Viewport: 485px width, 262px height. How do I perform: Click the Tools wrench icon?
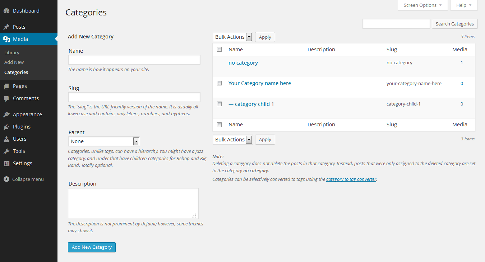click(6, 151)
